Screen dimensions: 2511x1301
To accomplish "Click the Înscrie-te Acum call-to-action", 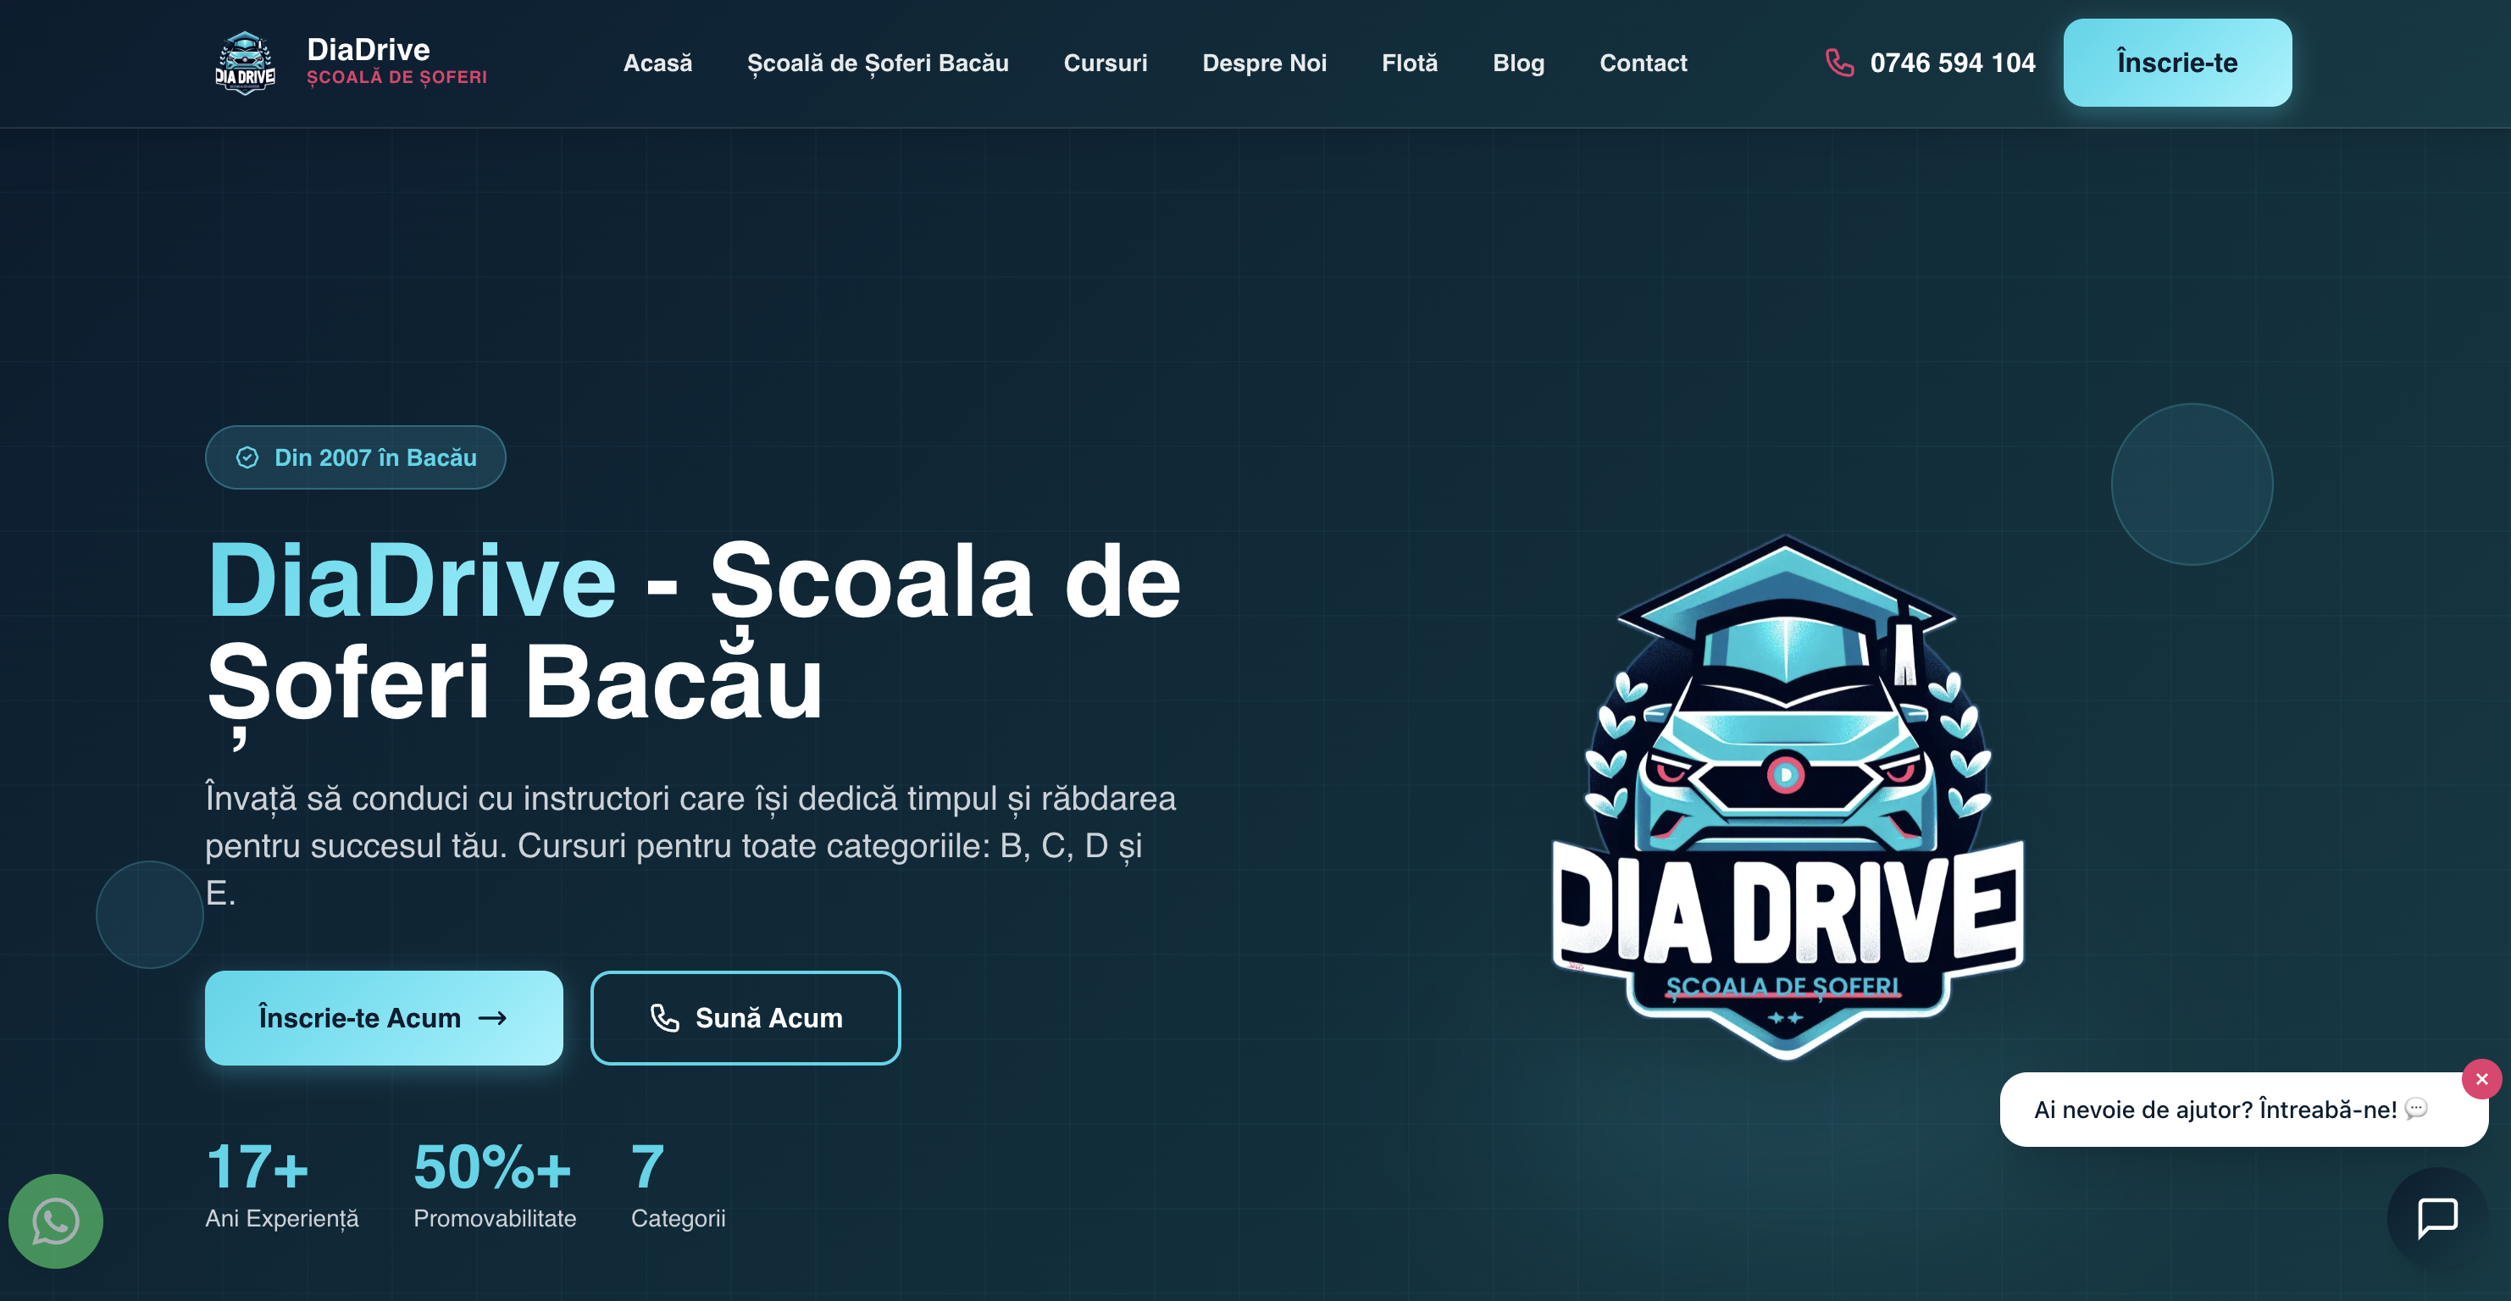I will click(x=383, y=1017).
